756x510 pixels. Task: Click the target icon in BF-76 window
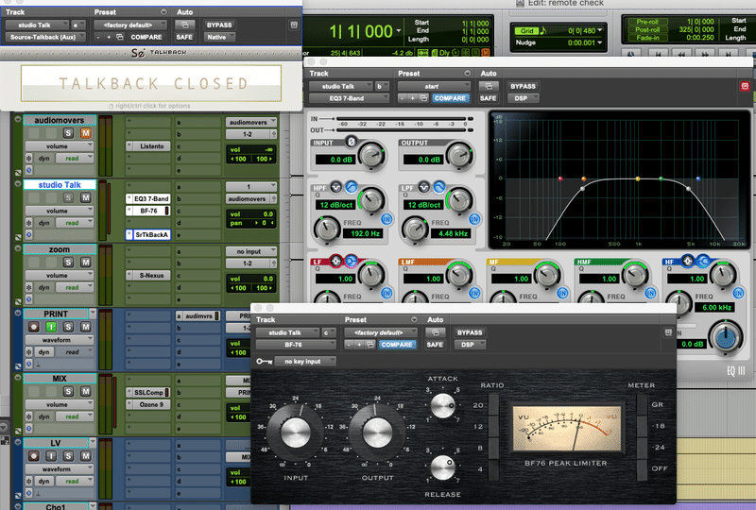tap(668, 332)
